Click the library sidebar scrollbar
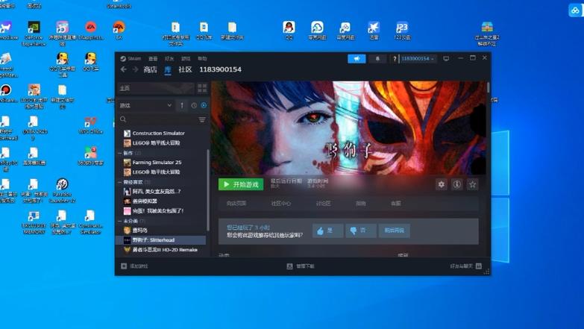Screen dimensions: 584x329 coord(208,190)
